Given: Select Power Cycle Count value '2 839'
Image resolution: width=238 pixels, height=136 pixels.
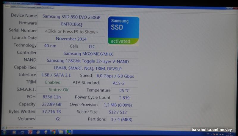Looking at the screenshot, I should 124,98.
